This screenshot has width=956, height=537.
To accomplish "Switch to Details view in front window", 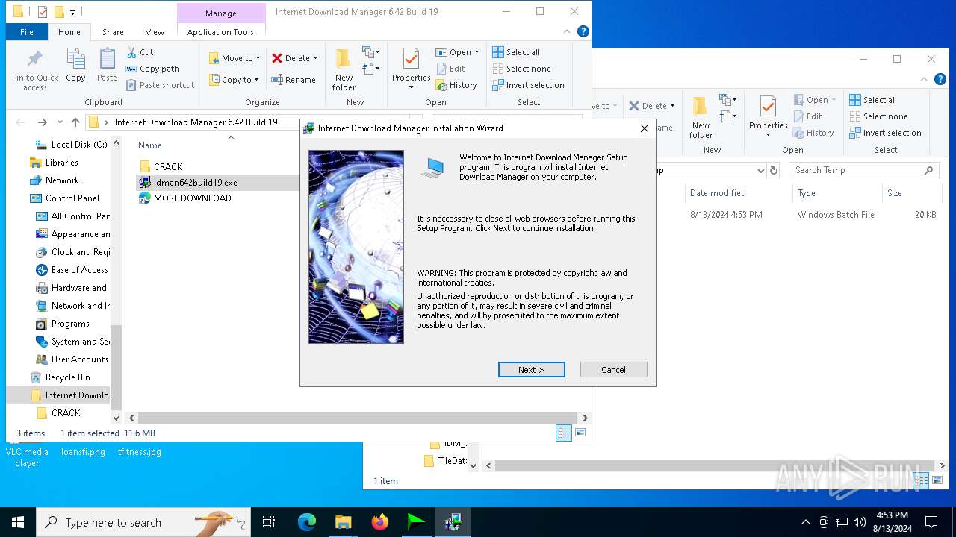I will point(565,433).
